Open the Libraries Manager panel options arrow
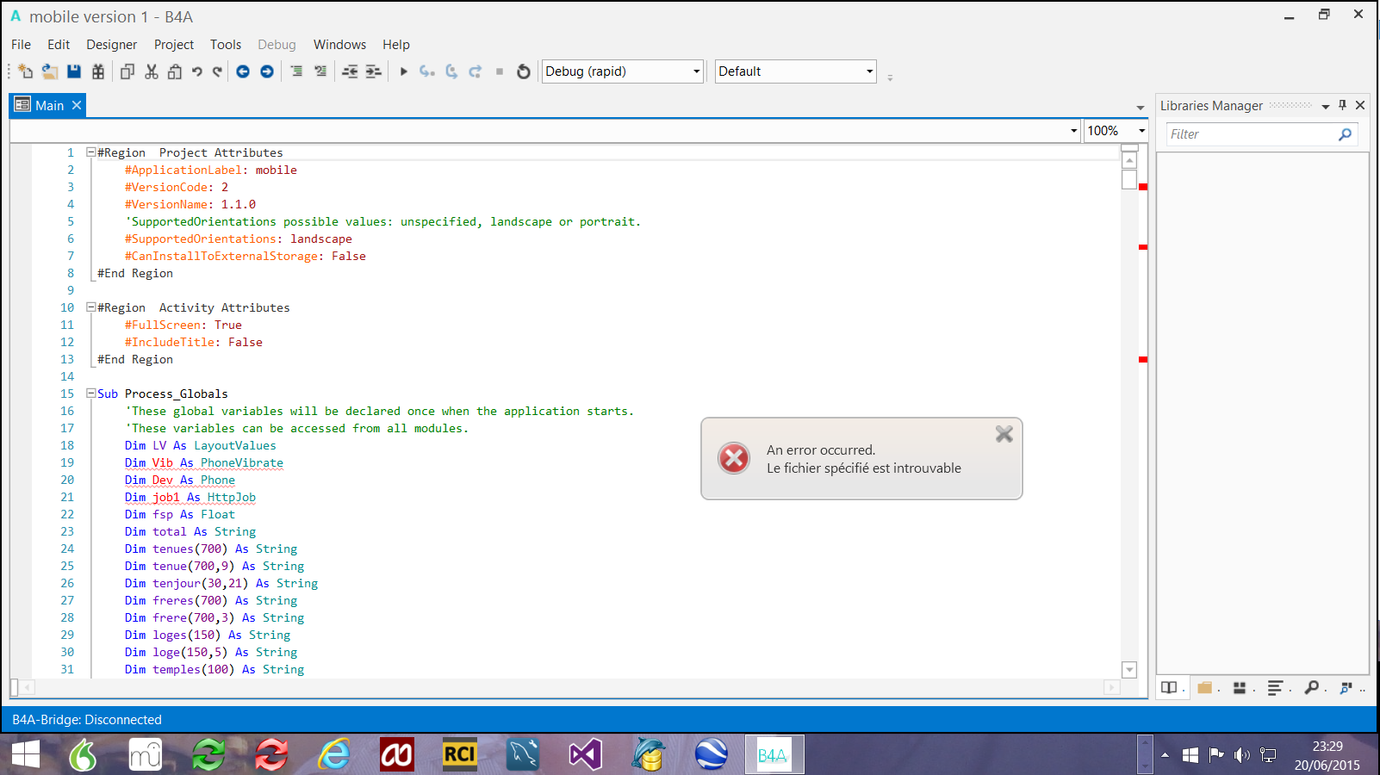The height and width of the screenshot is (775, 1380). click(1326, 107)
